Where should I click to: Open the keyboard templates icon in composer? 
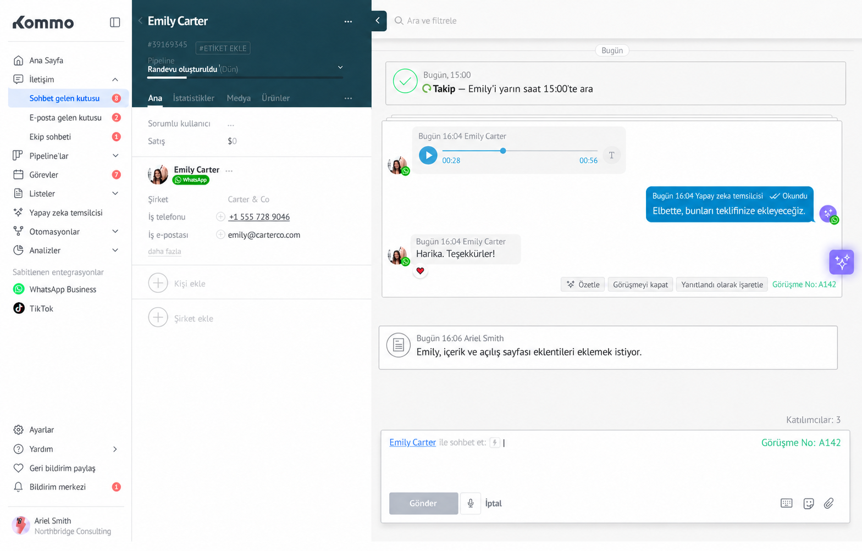coord(787,503)
